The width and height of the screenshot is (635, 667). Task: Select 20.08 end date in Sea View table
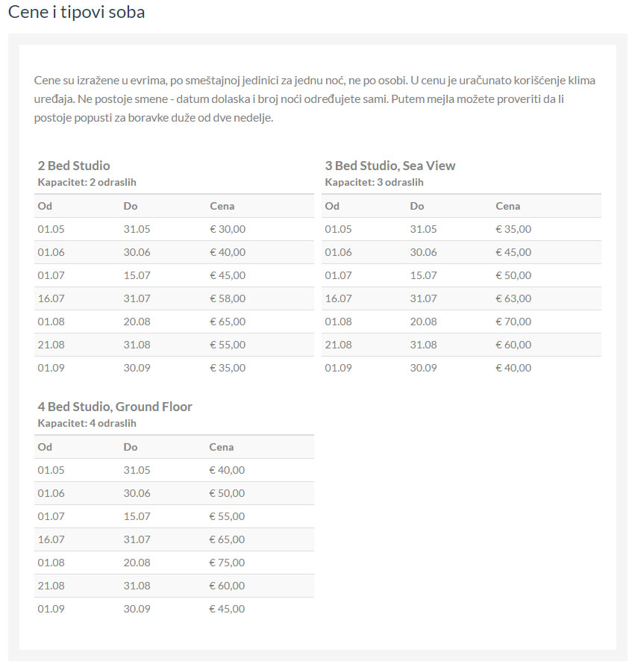tap(423, 322)
